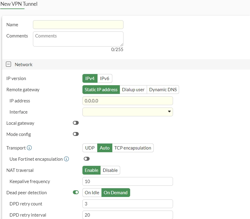Click the Comments resize handle
Viewport: 250px width, 219px height.
pos(122,45)
